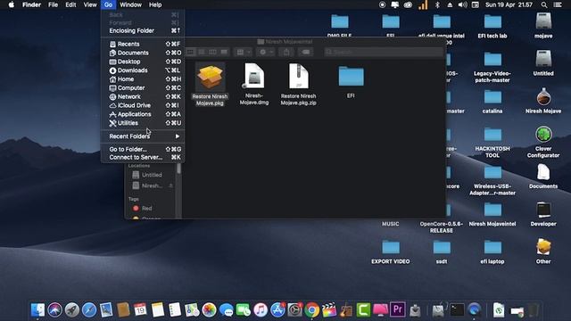Open the View menu in menu bar
This screenshot has height=321, width=571.
pyautogui.click(x=90, y=4)
